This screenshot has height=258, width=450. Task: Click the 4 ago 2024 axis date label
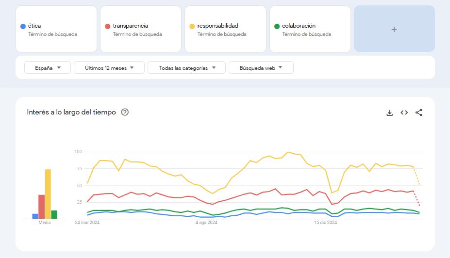206,223
